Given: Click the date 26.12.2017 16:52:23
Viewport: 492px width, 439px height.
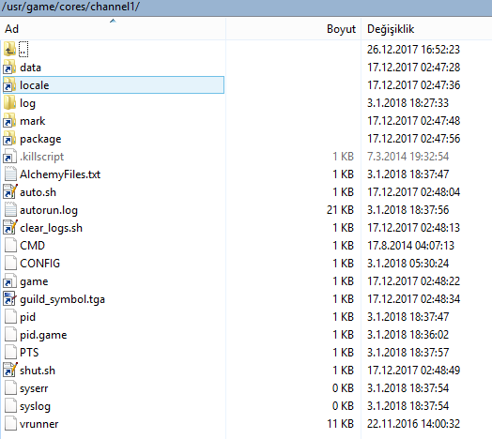Looking at the screenshot, I should [x=413, y=50].
